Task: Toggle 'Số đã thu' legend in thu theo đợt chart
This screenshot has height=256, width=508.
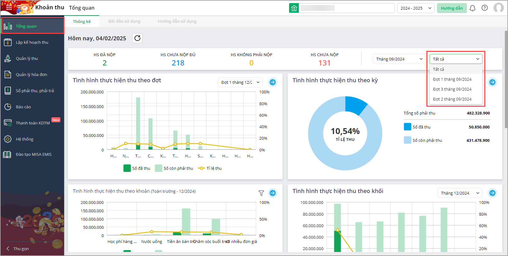Action: 137,168
